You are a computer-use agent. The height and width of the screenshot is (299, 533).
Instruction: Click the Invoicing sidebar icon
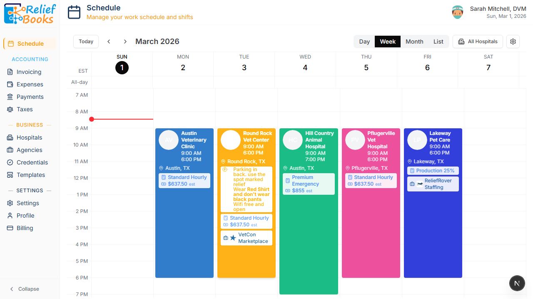click(10, 72)
